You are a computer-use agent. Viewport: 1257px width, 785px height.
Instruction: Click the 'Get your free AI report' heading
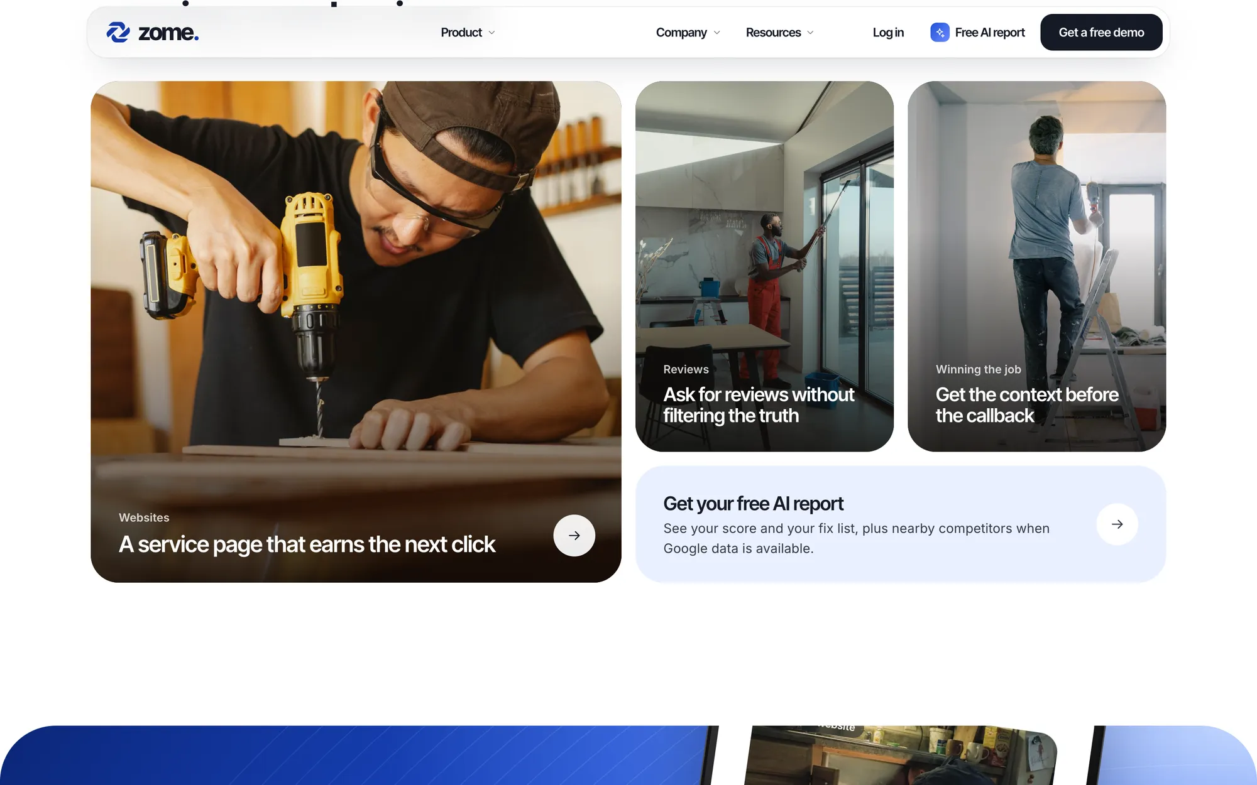coord(753,504)
